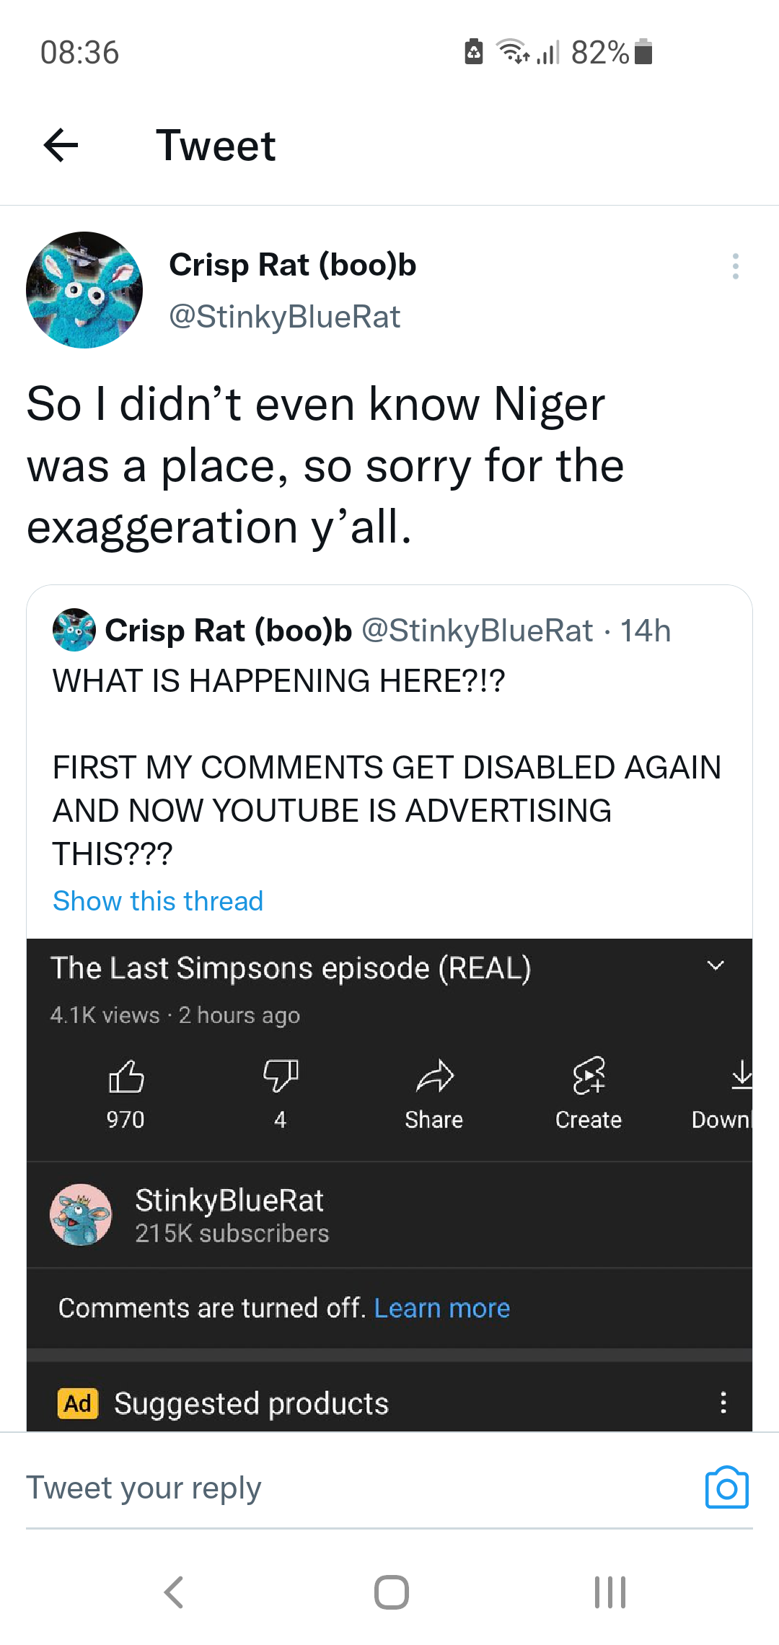Click the Show this thread link
Screen dimensions: 779x1645
[158, 901]
